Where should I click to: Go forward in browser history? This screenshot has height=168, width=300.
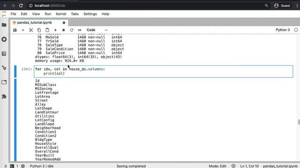pos(13,6)
